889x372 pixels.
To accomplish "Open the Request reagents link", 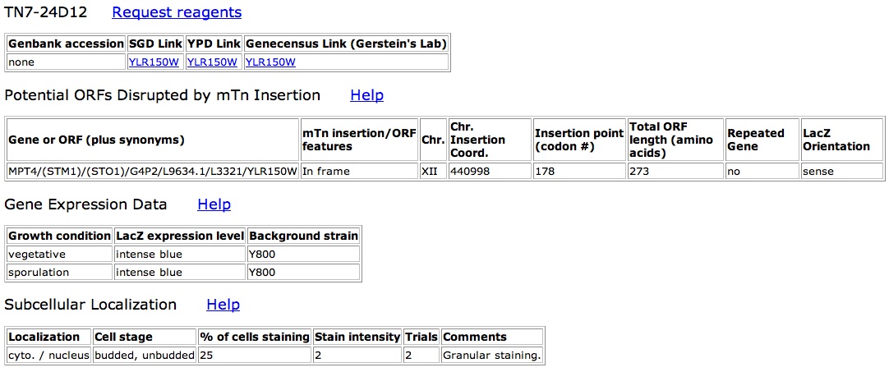I will click(177, 12).
